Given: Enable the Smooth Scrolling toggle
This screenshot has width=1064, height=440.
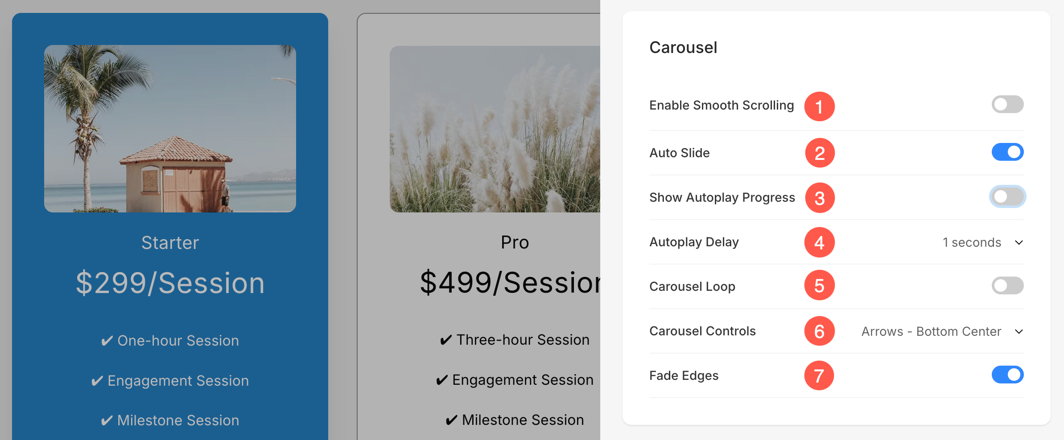Looking at the screenshot, I should coord(1007,105).
